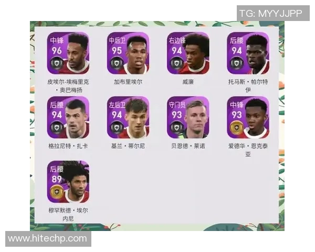Click the black club badge on 奥巴梅扬 card
This screenshot has height=252, width=315.
[x=57, y=64]
